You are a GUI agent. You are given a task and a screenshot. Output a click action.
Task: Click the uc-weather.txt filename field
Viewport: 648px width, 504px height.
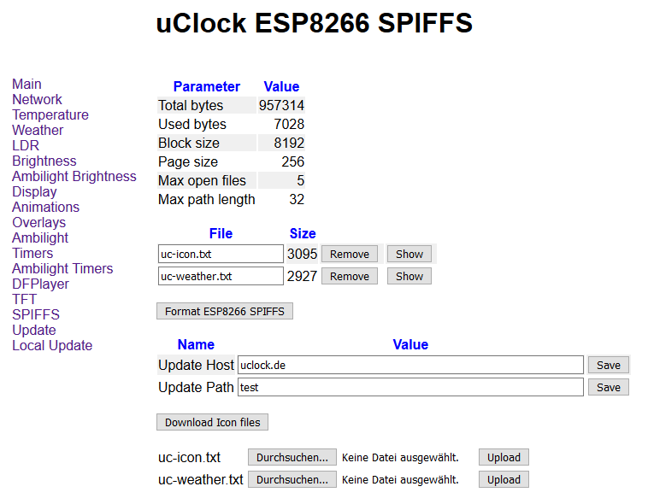click(x=221, y=276)
